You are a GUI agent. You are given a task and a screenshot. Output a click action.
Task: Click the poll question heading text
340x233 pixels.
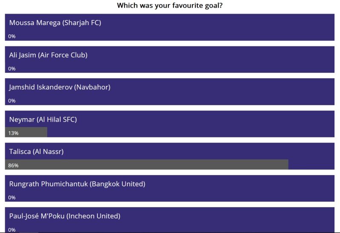pos(169,6)
